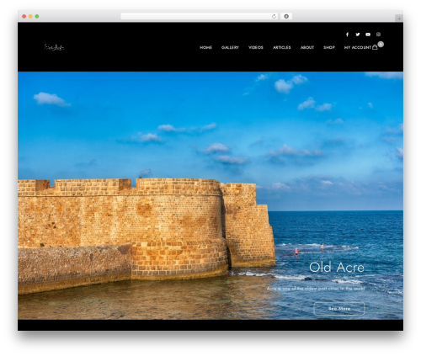The width and height of the screenshot is (421, 356).
Task: Click the Old Acre fortress hero image
Action: pyautogui.click(x=210, y=195)
